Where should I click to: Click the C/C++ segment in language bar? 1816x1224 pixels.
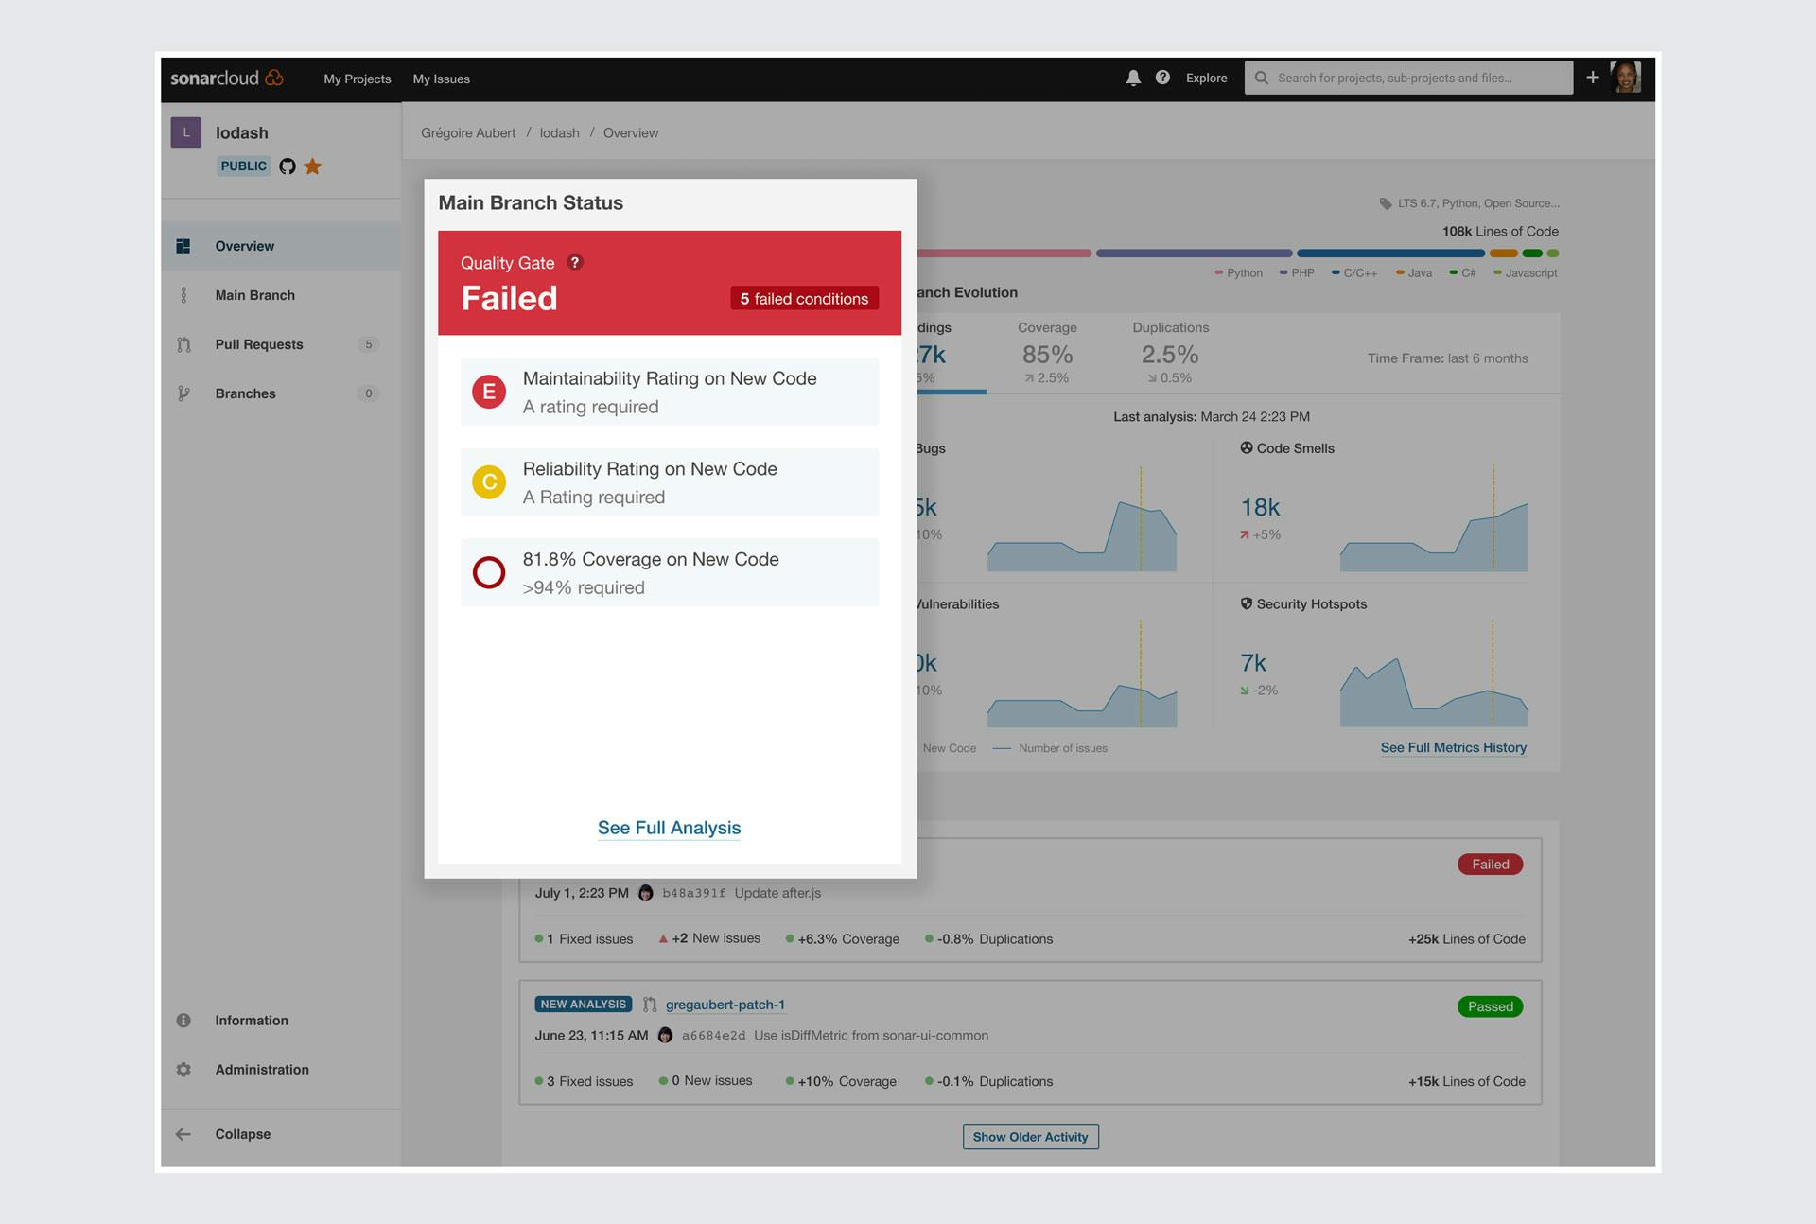1390,254
